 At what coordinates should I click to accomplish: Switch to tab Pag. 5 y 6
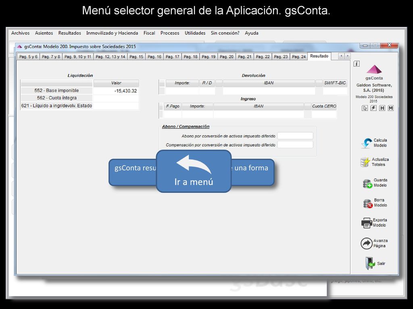[x=29, y=57]
